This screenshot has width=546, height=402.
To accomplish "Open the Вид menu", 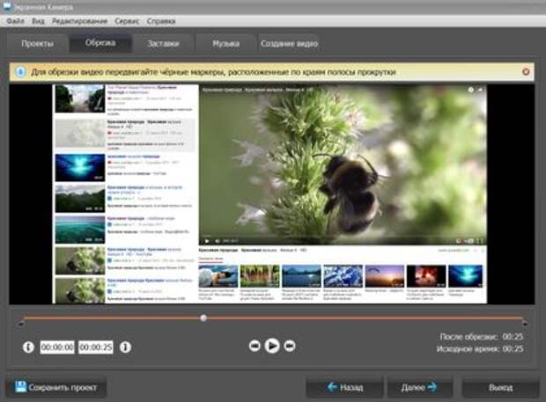I will (38, 21).
